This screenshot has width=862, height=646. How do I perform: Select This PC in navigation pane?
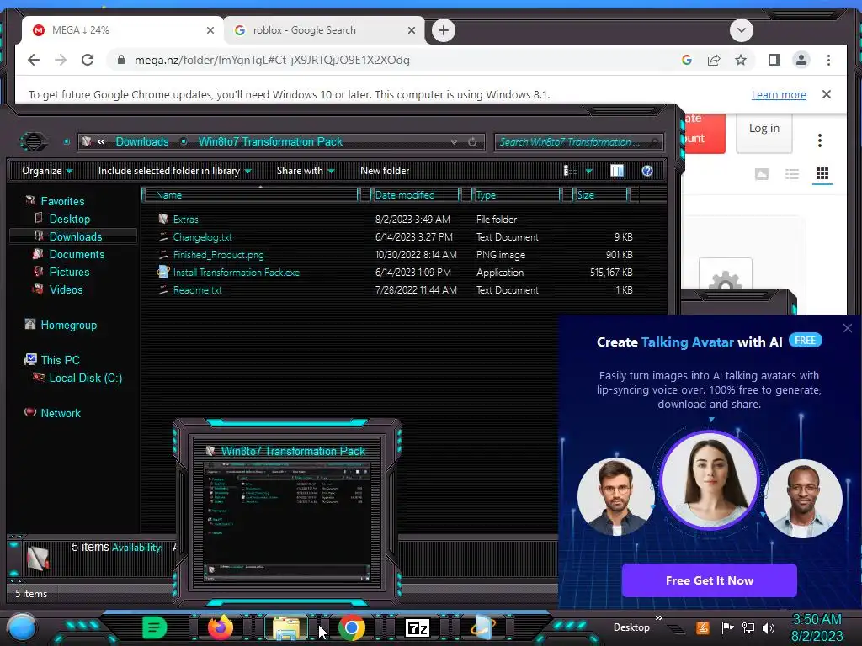pyautogui.click(x=60, y=360)
